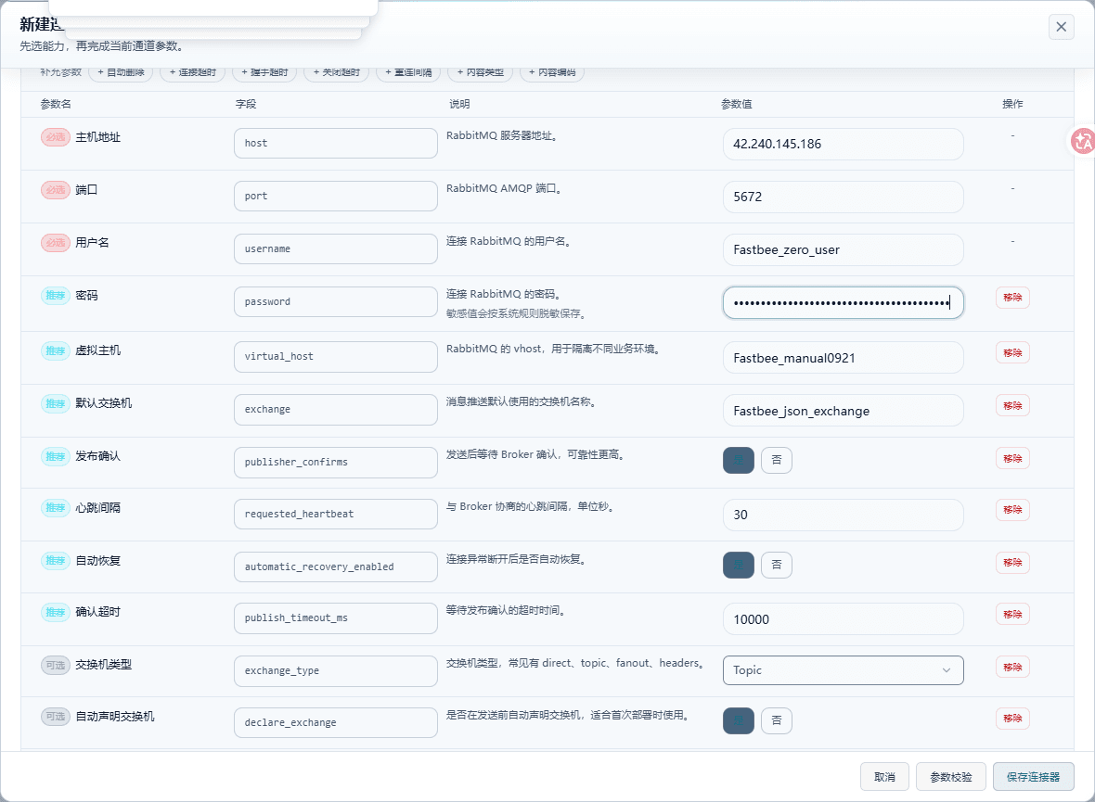Click the 参数校验 button

[x=950, y=777]
